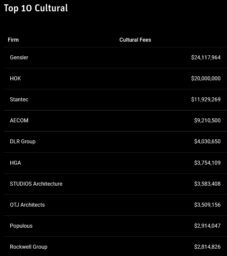Click the $11,929,269 Stantec fee
This screenshot has width=227, height=256.
[206, 99]
